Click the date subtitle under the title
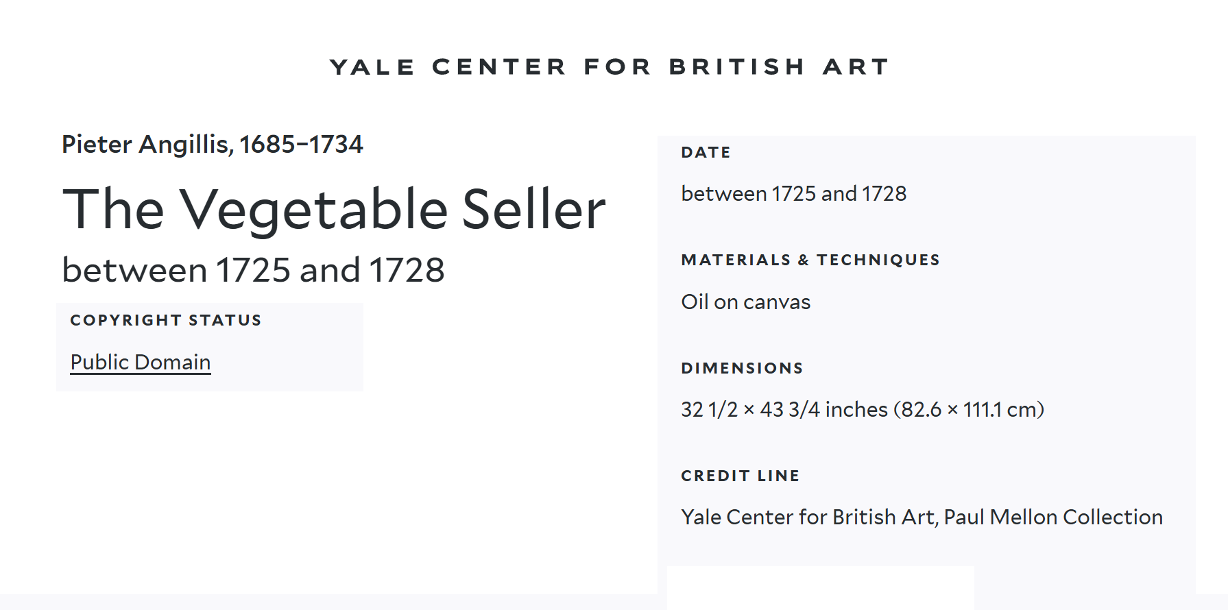Image resolution: width=1228 pixels, height=610 pixels. coord(253,270)
